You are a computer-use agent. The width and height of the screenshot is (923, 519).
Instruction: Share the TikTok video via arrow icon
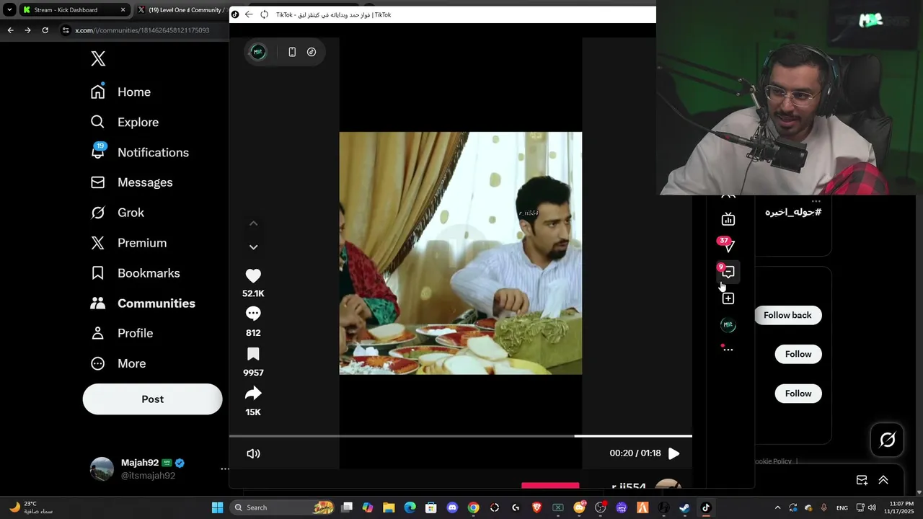pyautogui.click(x=253, y=394)
